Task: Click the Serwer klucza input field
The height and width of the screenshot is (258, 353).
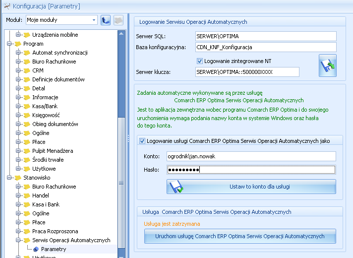Action: click(x=247, y=72)
